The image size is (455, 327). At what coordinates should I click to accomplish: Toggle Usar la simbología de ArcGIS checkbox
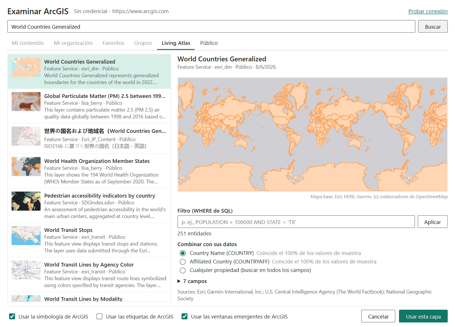pyautogui.click(x=12, y=316)
